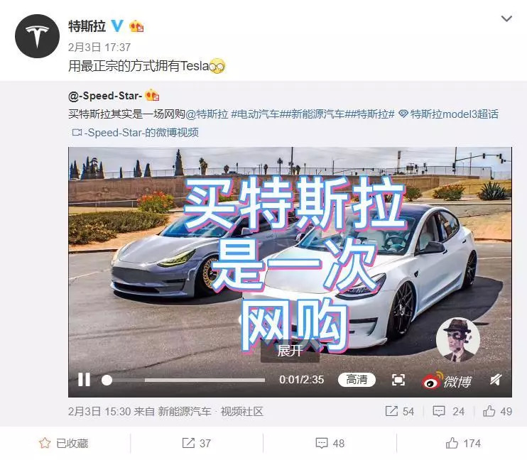527x460 pixels.
Task: Like the original post with 49
Action: click(x=498, y=411)
